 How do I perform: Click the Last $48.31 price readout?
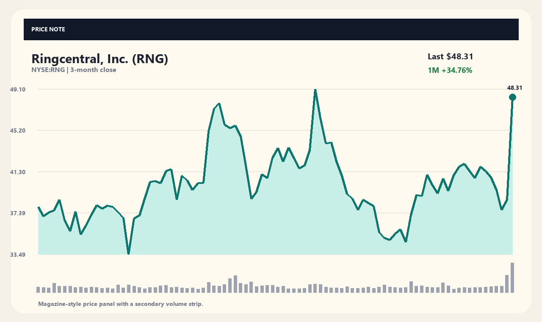pyautogui.click(x=451, y=56)
